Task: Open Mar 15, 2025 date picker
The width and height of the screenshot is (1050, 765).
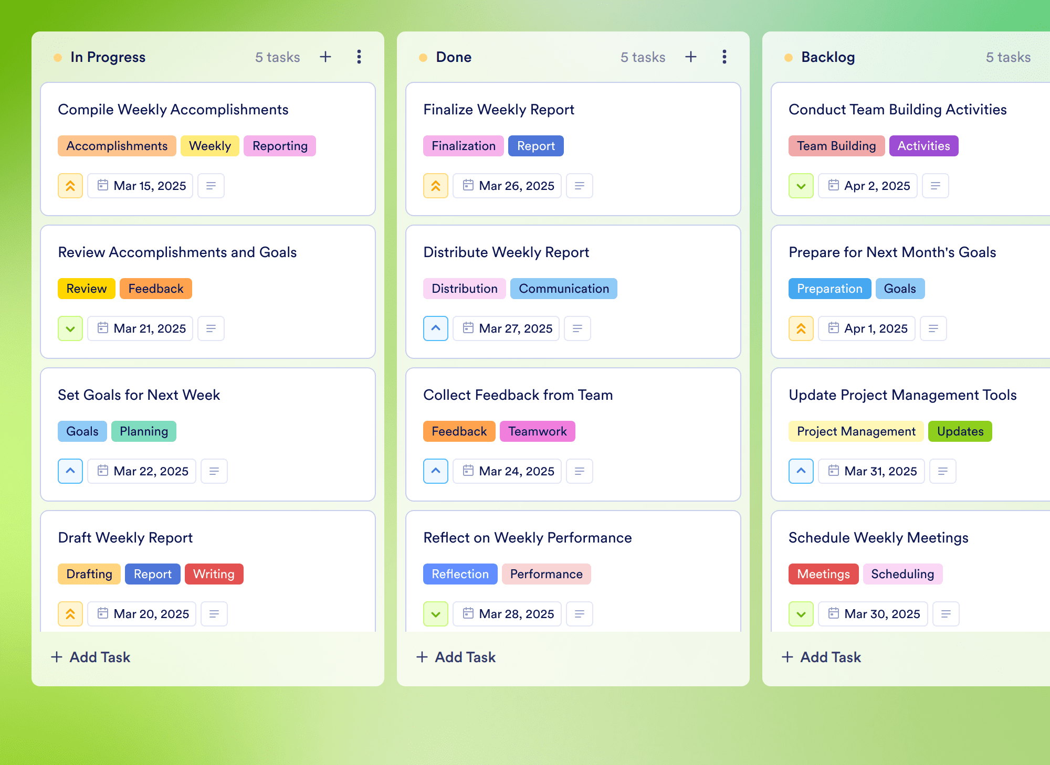Action: tap(141, 186)
